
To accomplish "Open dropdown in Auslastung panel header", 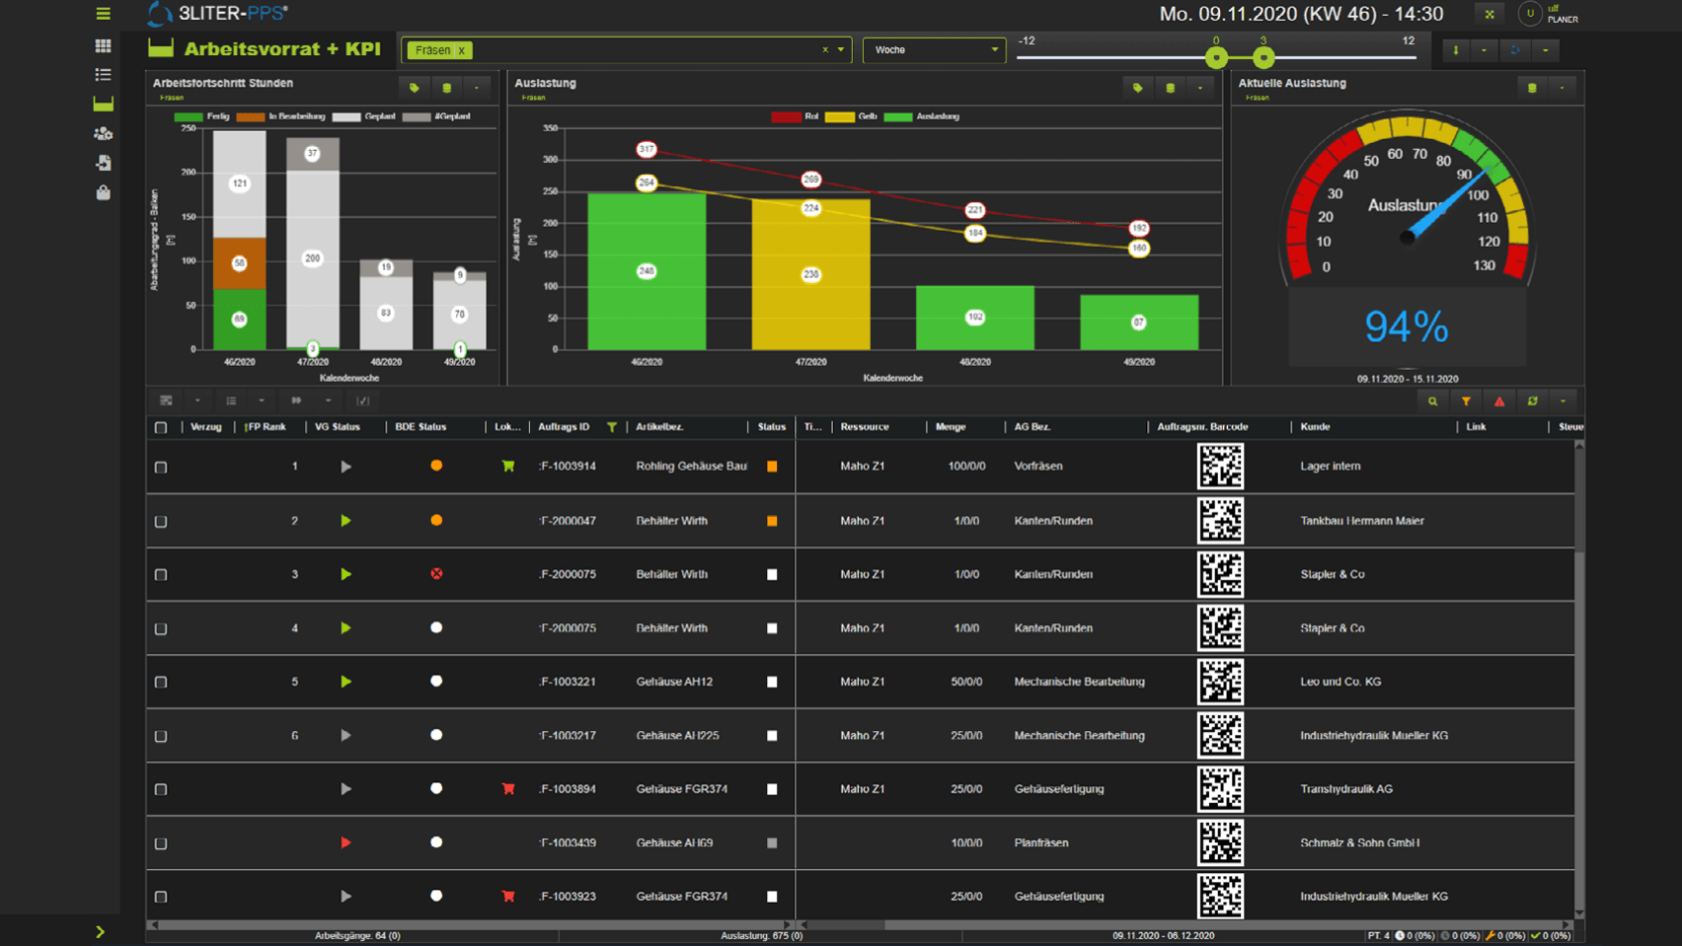I will (x=1200, y=88).
